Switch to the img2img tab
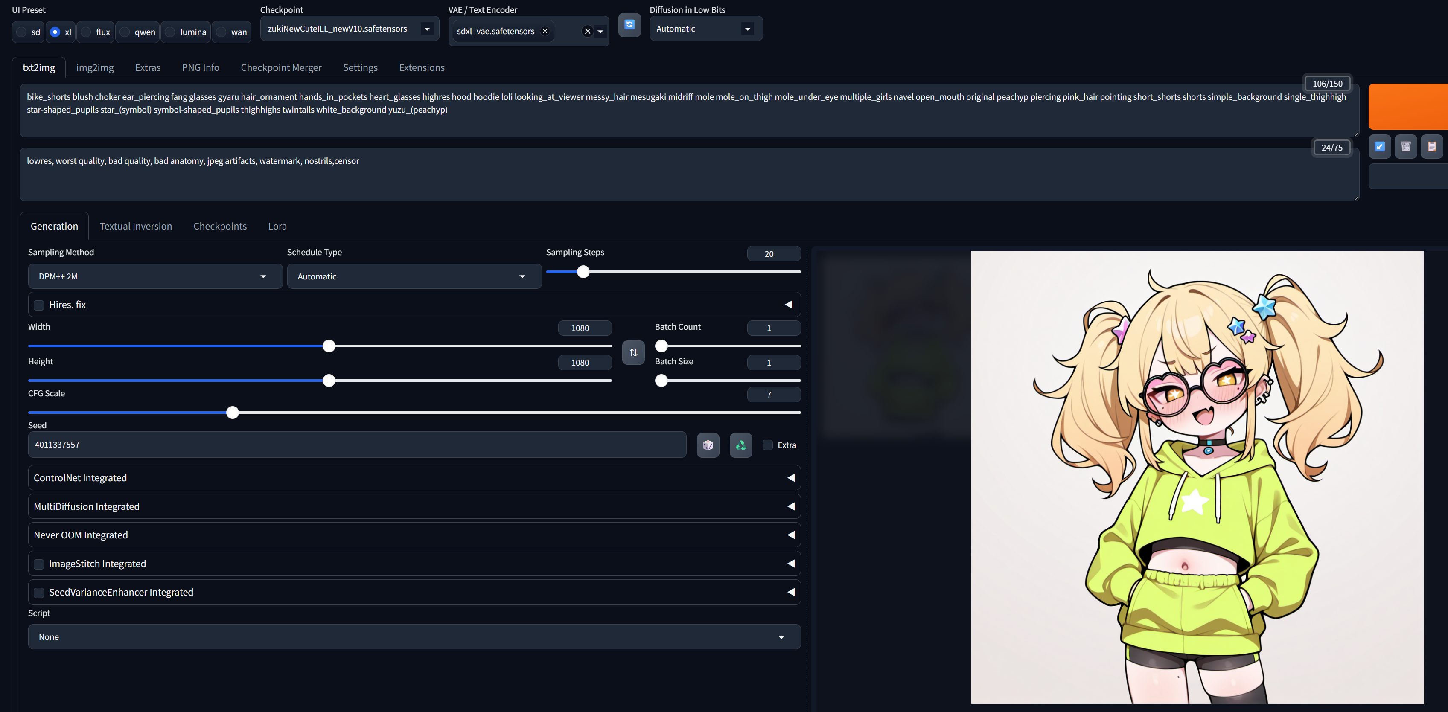The width and height of the screenshot is (1448, 712). click(x=94, y=67)
